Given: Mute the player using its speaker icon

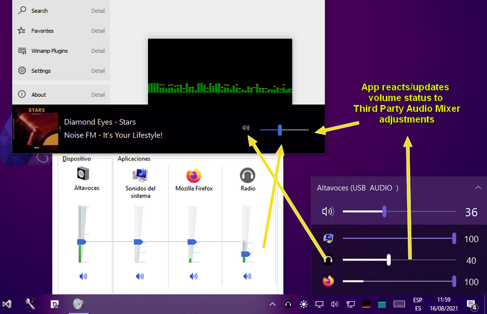Looking at the screenshot, I should (246, 128).
